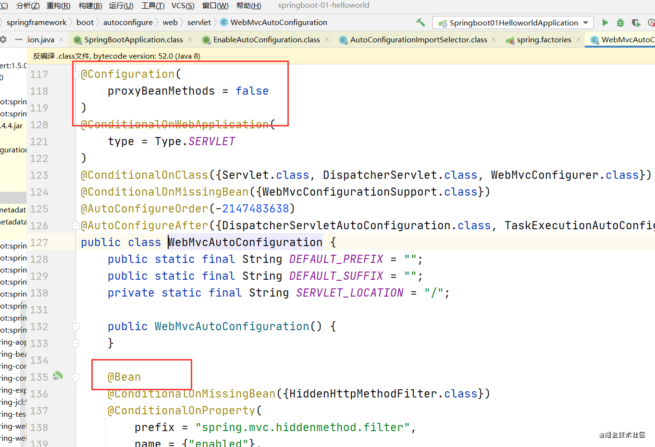The width and height of the screenshot is (655, 447).
Task: Open the 工具(T) menu
Action: 153,5
